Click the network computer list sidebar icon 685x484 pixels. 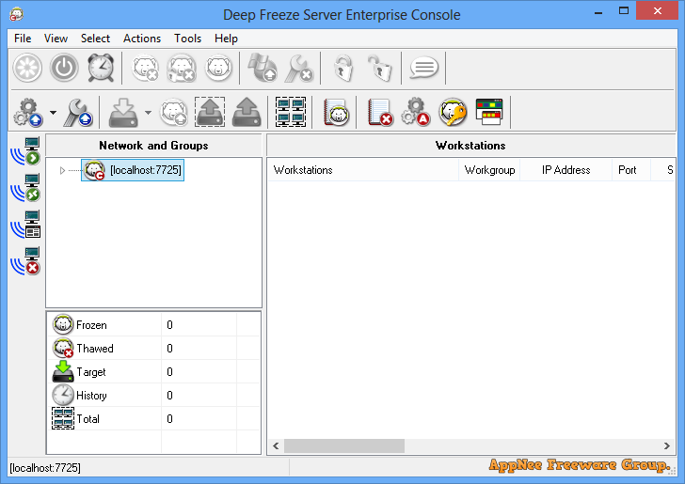coord(25,225)
